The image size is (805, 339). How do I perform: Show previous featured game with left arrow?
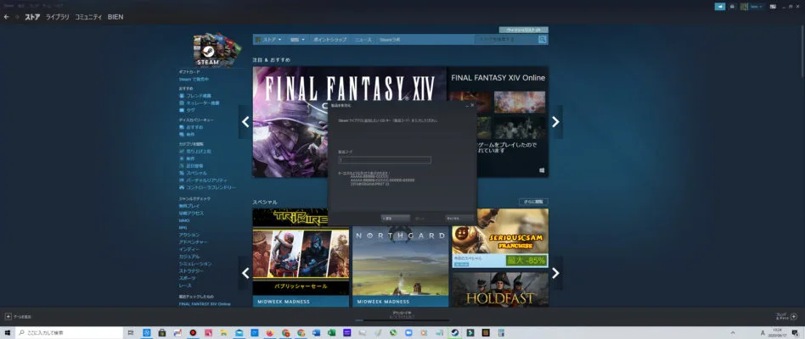tap(245, 122)
